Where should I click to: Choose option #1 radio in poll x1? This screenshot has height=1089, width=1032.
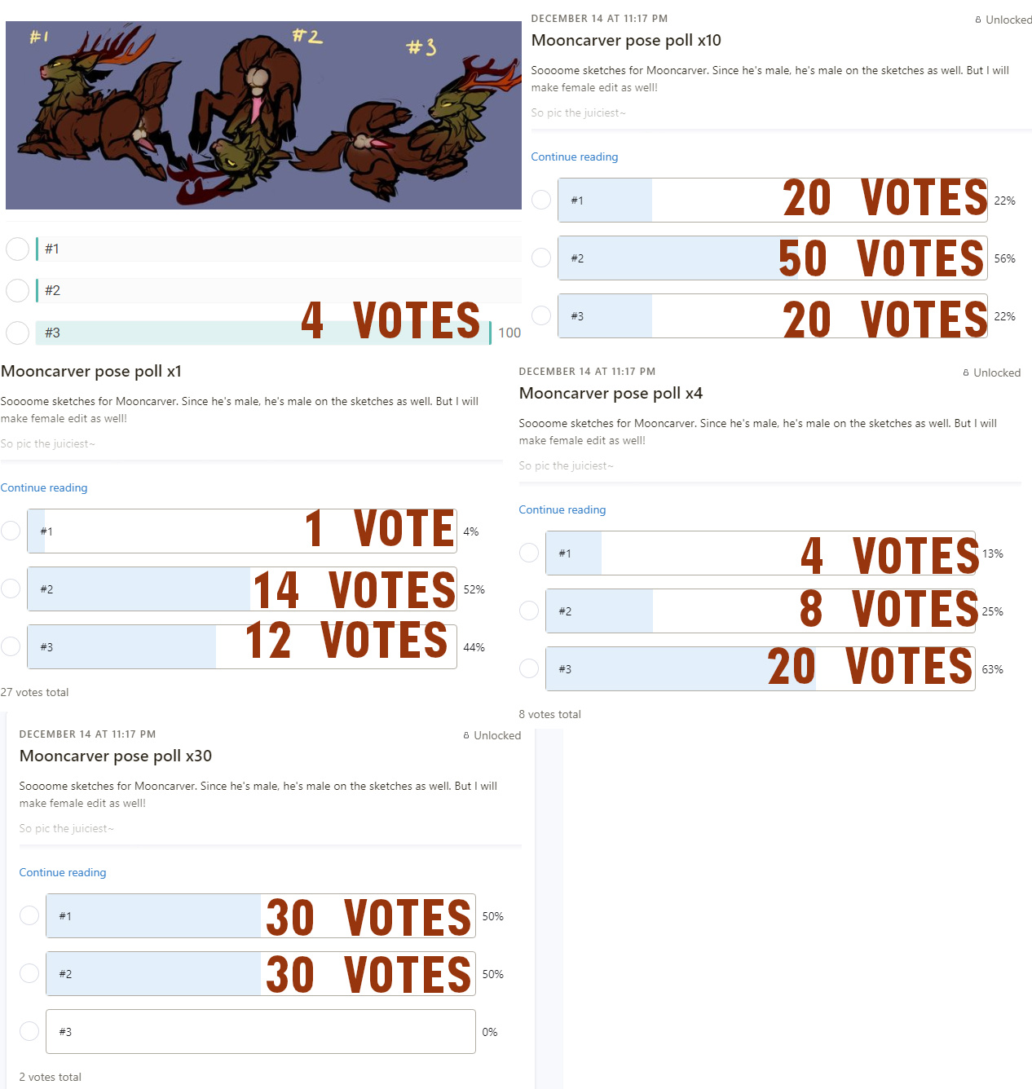tap(11, 531)
